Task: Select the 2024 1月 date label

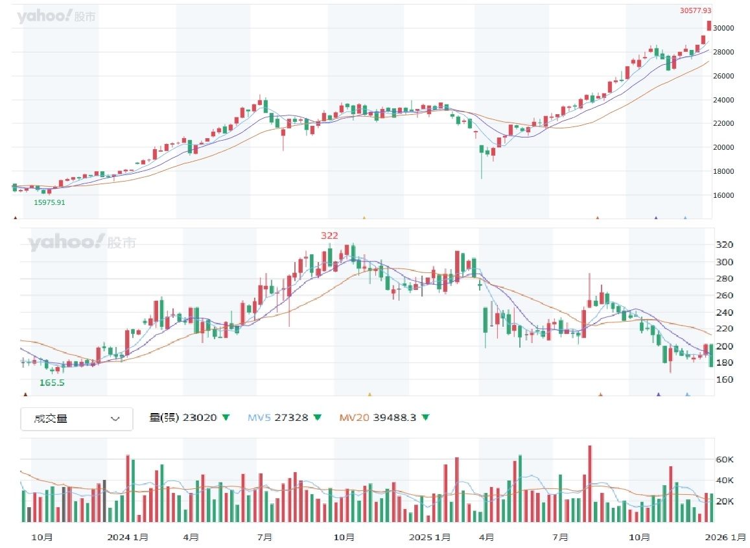Action: click(128, 537)
